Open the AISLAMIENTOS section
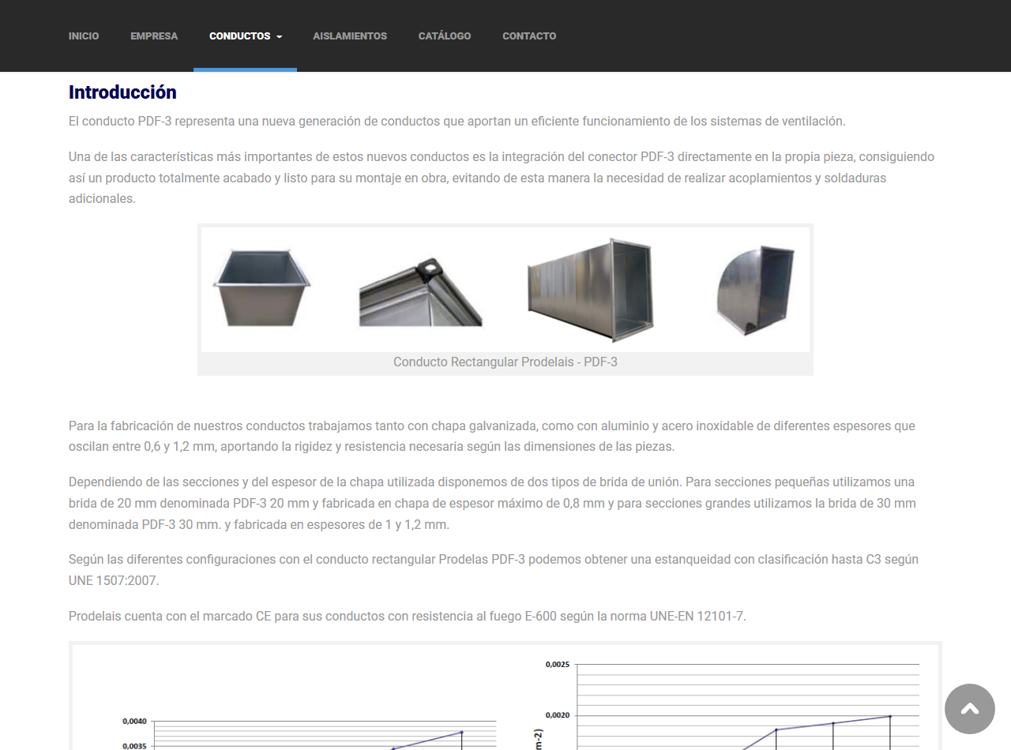1011x750 pixels. [x=350, y=36]
